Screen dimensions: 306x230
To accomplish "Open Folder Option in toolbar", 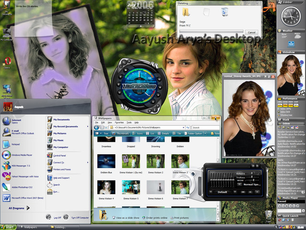I will 193,133.
